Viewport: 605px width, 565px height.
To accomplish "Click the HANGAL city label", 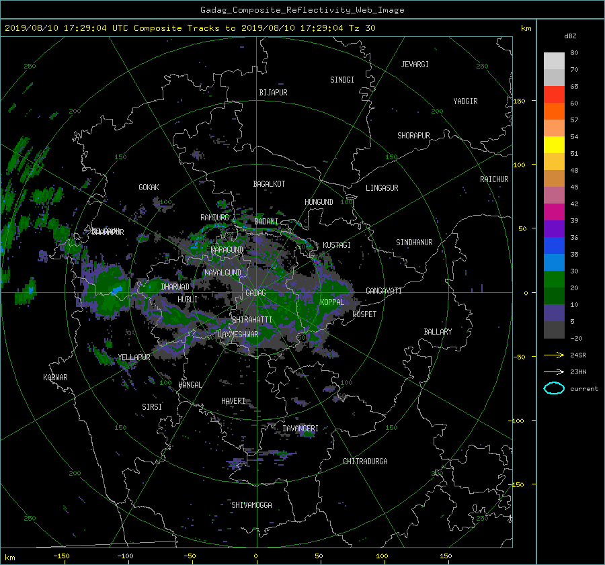I will 190,385.
